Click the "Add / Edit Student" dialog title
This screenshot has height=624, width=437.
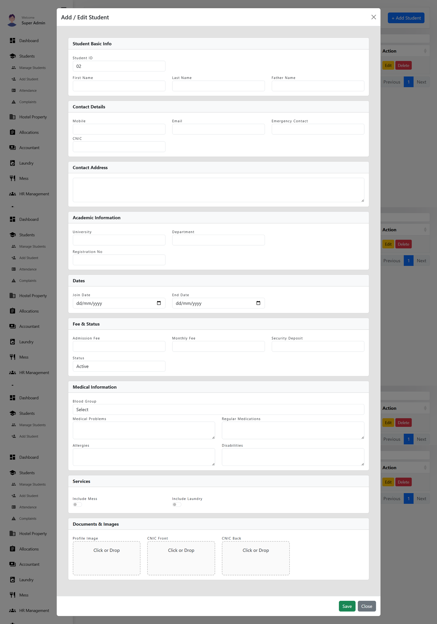point(85,17)
